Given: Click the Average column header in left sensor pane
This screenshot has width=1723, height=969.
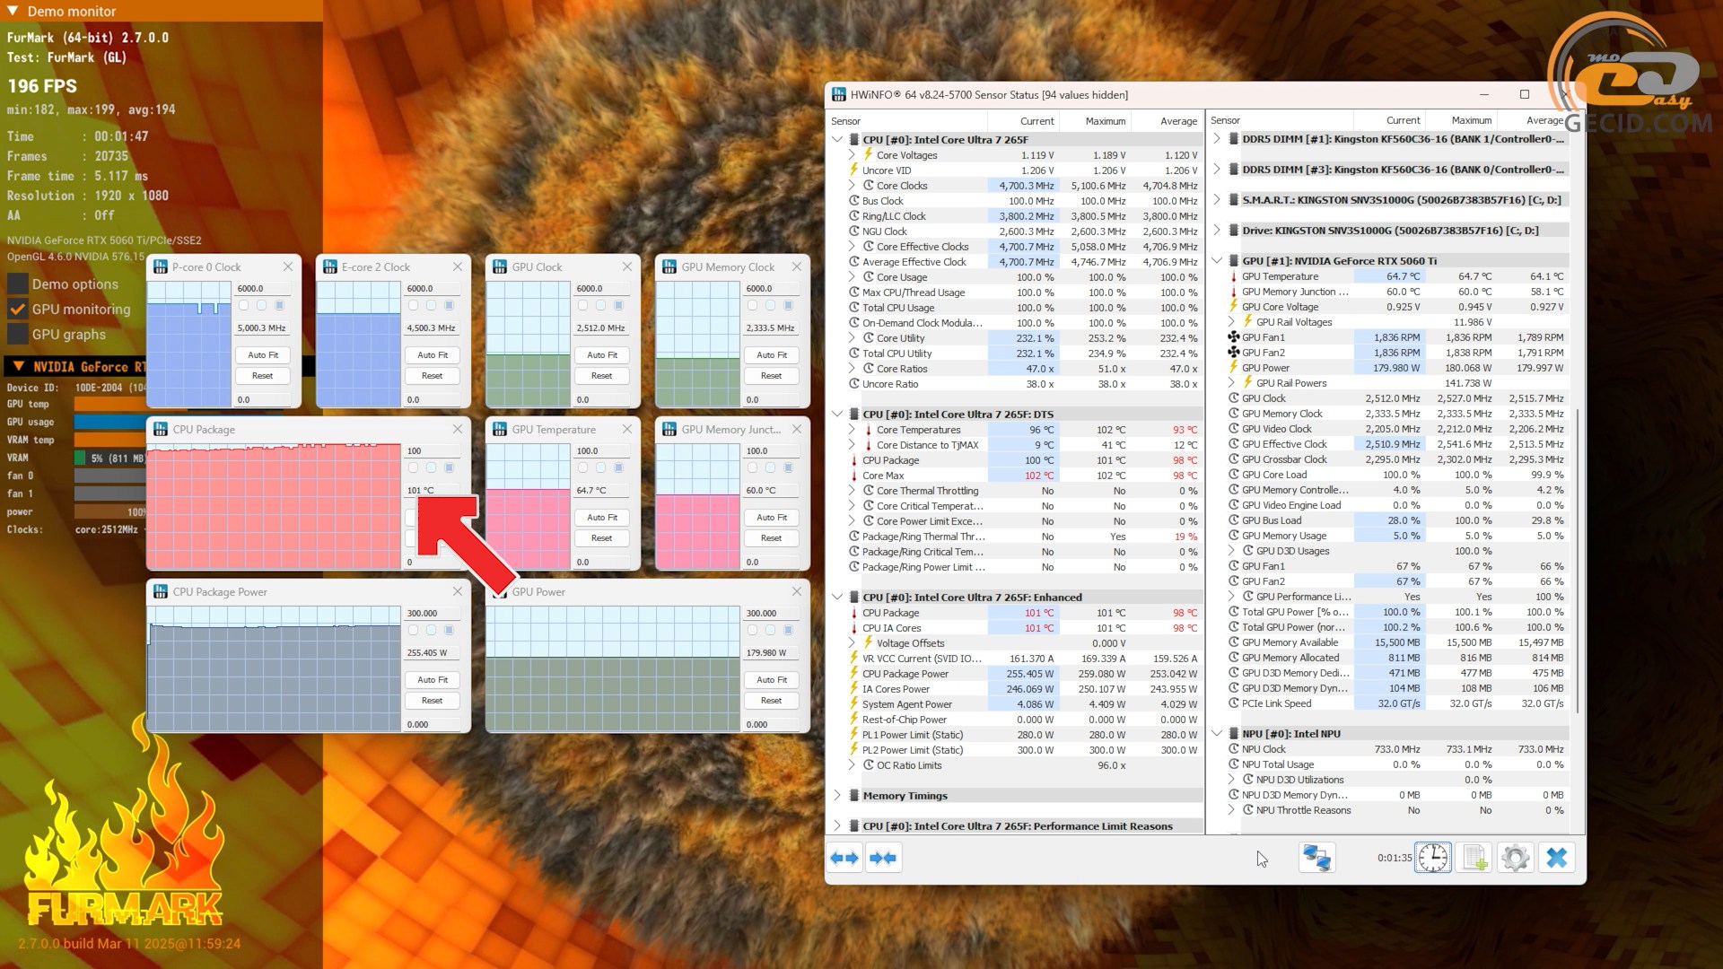Looking at the screenshot, I should click(x=1168, y=121).
